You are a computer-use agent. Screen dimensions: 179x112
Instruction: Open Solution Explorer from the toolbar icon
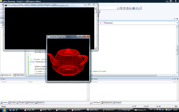(121, 8)
